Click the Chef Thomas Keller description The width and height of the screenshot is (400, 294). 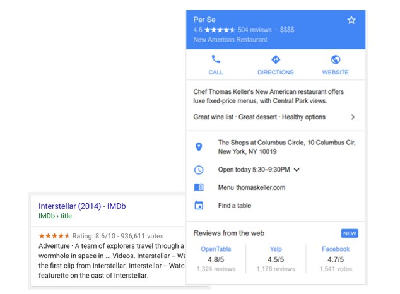(268, 97)
